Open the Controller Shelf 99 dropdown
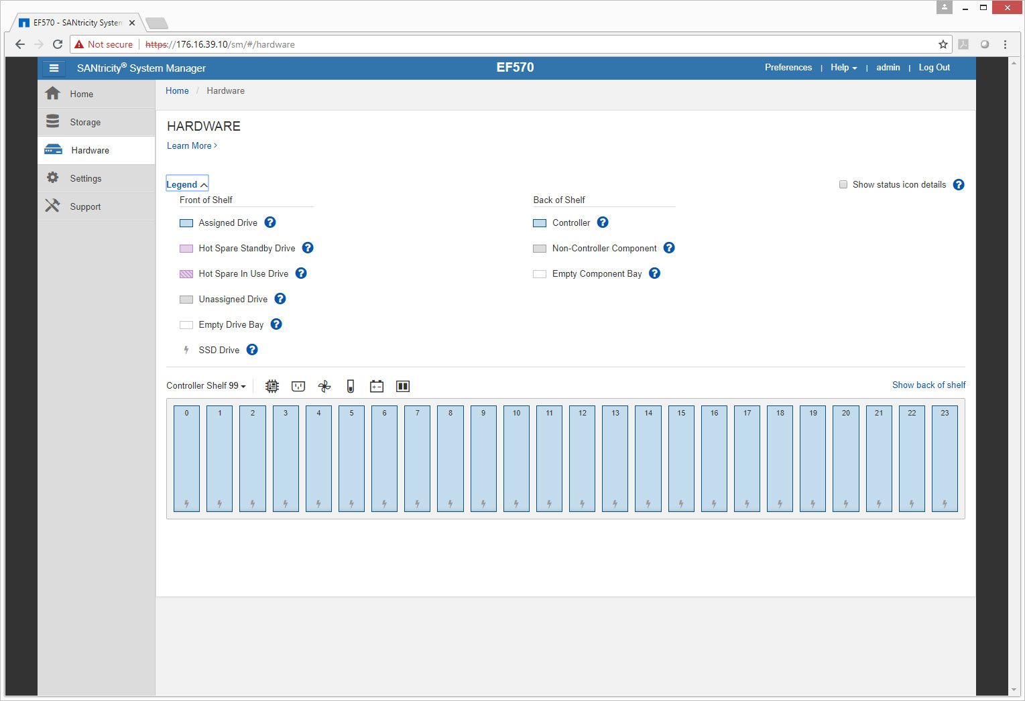 206,386
